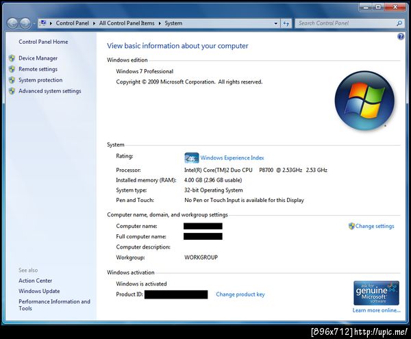Click the 32-bit Operating System value
The height and width of the screenshot is (339, 411).
[x=213, y=190]
